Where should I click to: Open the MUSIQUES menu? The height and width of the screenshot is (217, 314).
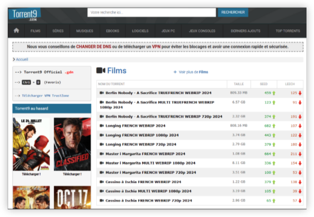[85, 31]
